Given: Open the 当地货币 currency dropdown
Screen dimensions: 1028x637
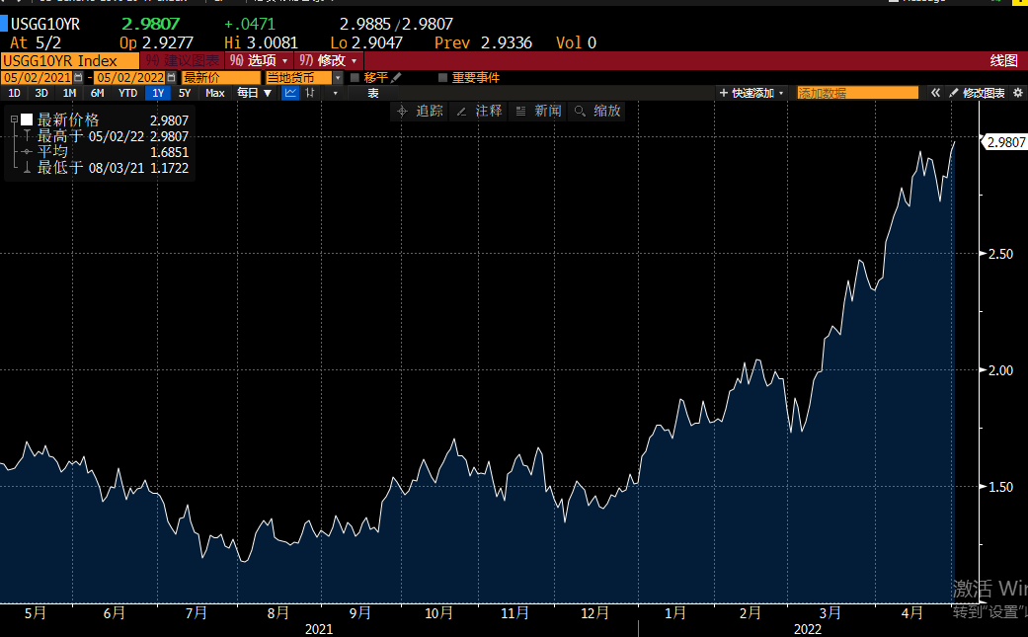Looking at the screenshot, I should coord(337,77).
